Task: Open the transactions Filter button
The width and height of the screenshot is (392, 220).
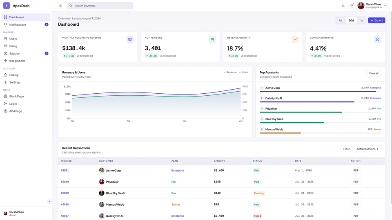Action: [x=347, y=149]
